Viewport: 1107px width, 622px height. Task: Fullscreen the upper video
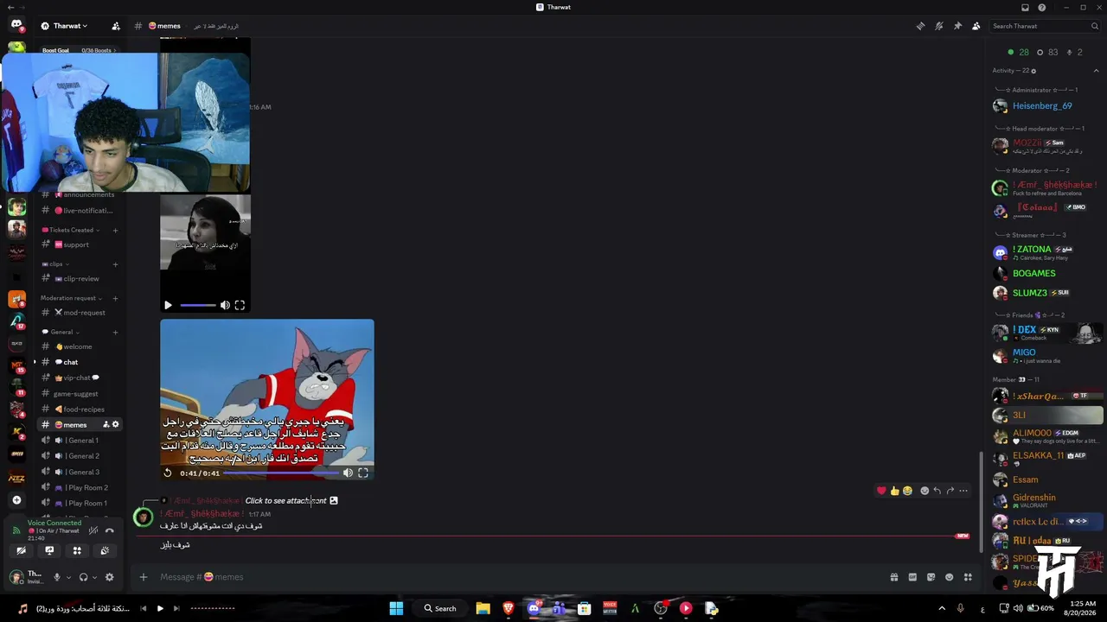coord(240,305)
